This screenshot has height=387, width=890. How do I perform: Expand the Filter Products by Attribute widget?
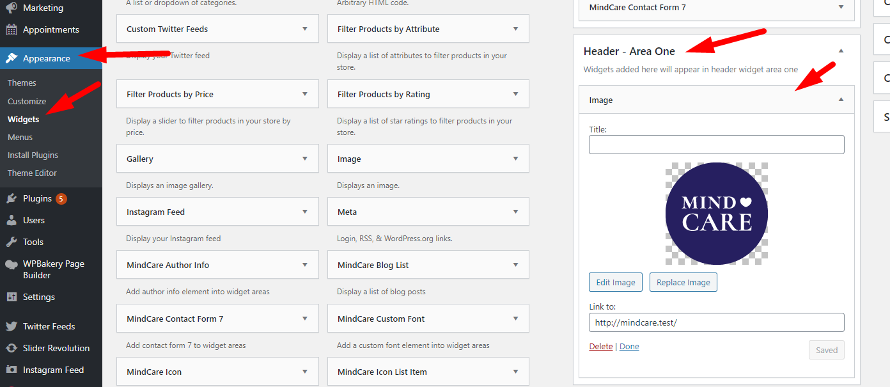click(515, 29)
